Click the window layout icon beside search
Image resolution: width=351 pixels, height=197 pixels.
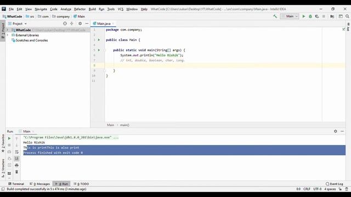tap(341, 16)
